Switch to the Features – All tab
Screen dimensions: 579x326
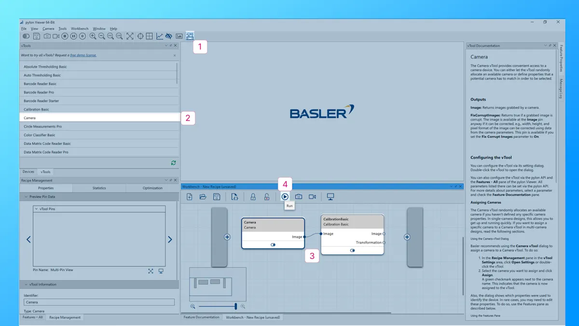(33, 317)
